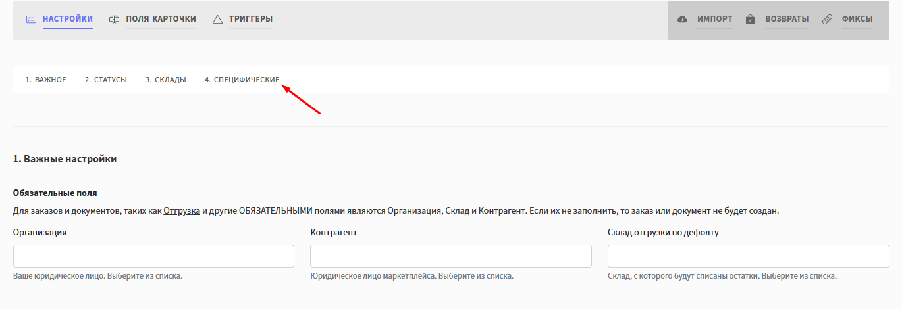
Task: Click the 'Контрагент' field label
Action: pyautogui.click(x=334, y=233)
